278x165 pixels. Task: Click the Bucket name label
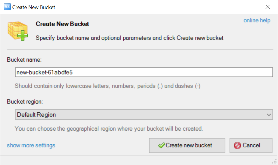coord(24,60)
